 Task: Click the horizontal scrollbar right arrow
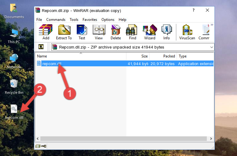pyautogui.click(x=211, y=138)
